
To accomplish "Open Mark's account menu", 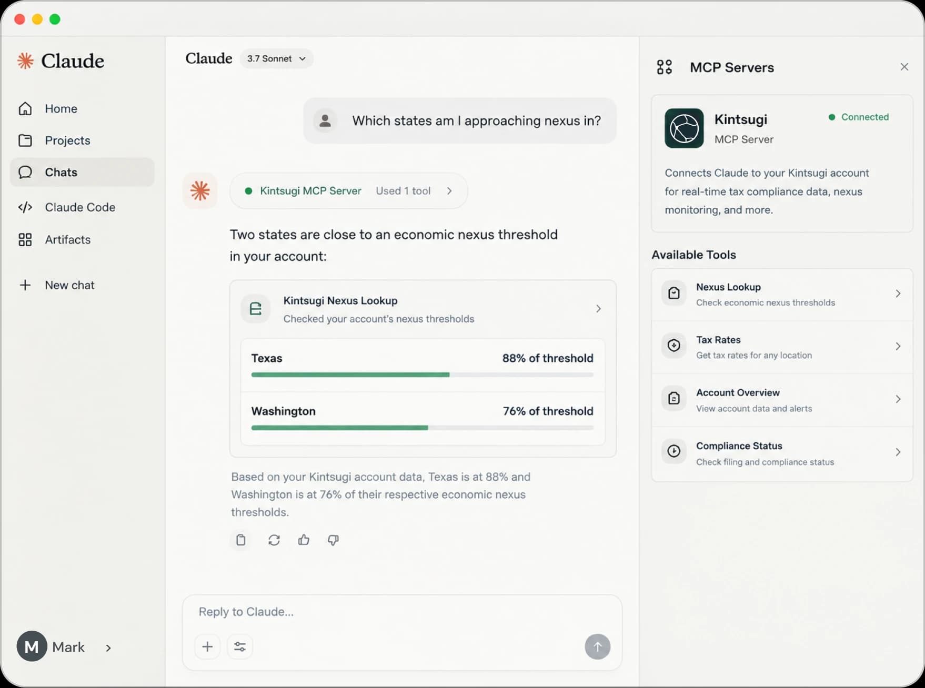I will pos(64,647).
